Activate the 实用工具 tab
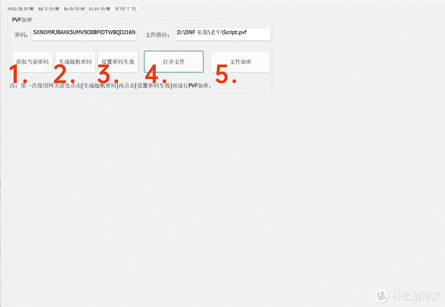Image resolution: width=445 pixels, height=307 pixels. [125, 8]
